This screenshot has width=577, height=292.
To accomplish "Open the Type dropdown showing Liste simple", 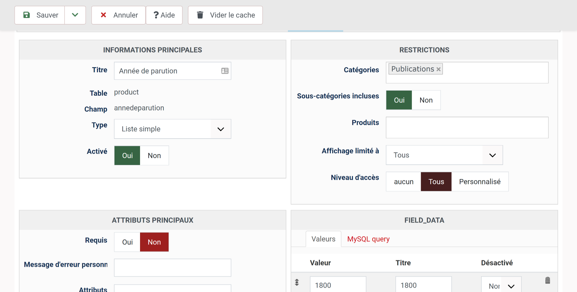I will tap(172, 129).
